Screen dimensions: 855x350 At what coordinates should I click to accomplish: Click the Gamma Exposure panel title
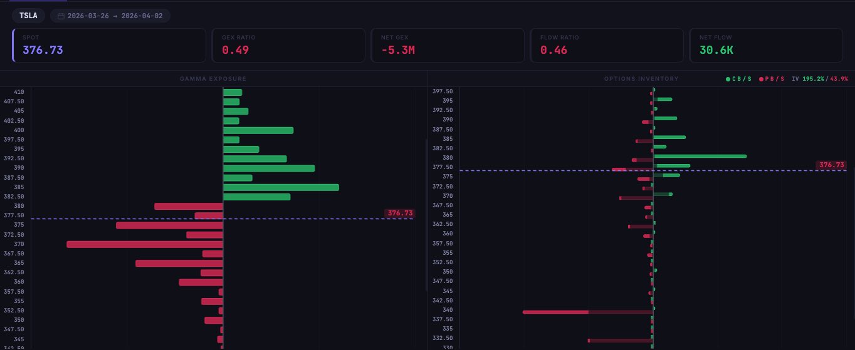(213, 79)
